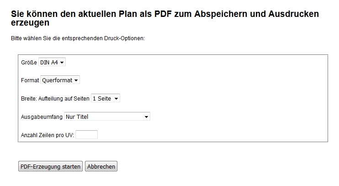This screenshot has height=186, width=339.
Task: Click the arrow of the Querformat selector
Action: tap(76, 80)
